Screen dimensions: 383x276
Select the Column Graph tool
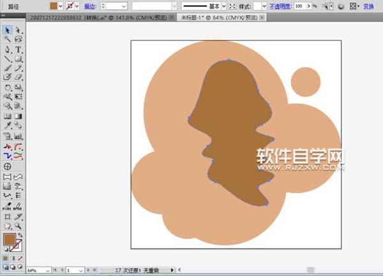click(18, 136)
